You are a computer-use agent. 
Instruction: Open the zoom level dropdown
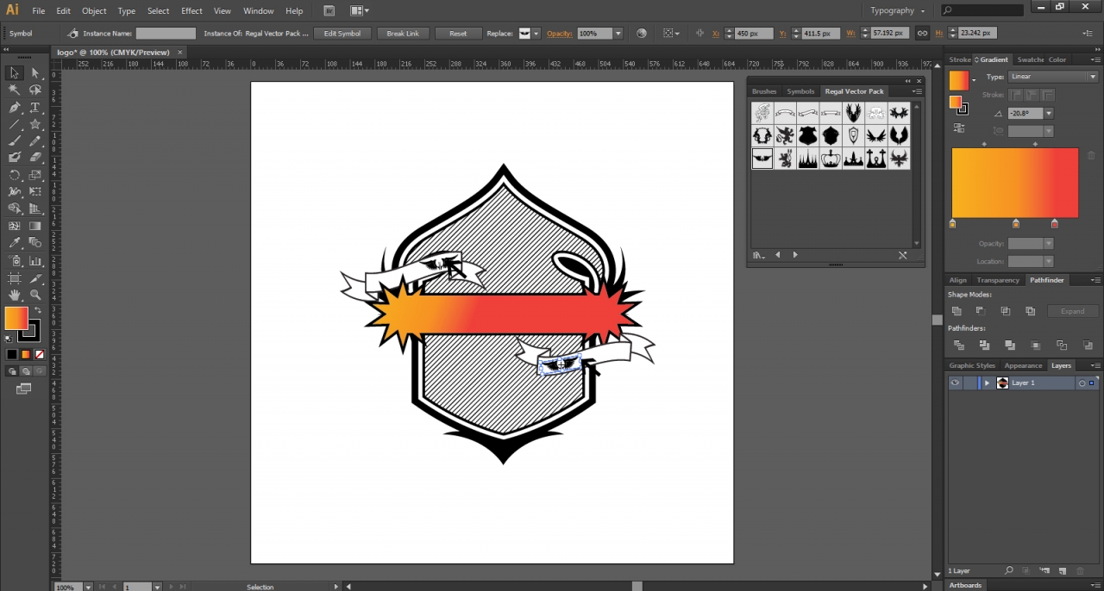pos(88,587)
